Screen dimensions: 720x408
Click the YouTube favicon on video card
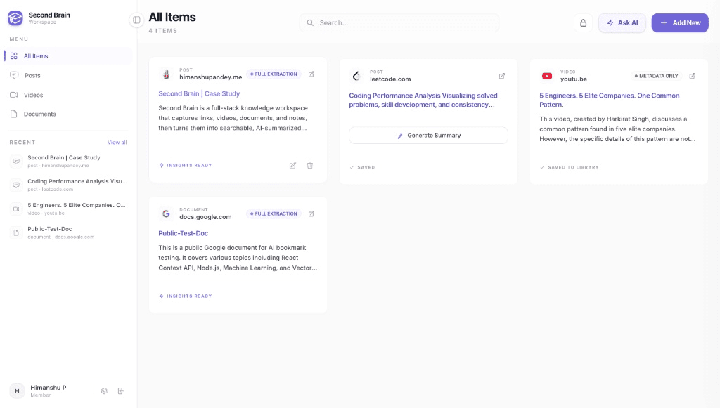tap(547, 76)
